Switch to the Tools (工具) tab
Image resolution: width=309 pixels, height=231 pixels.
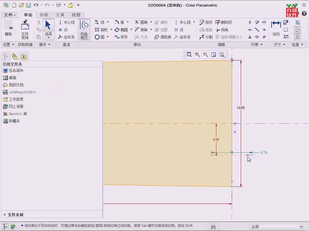[x=60, y=15]
